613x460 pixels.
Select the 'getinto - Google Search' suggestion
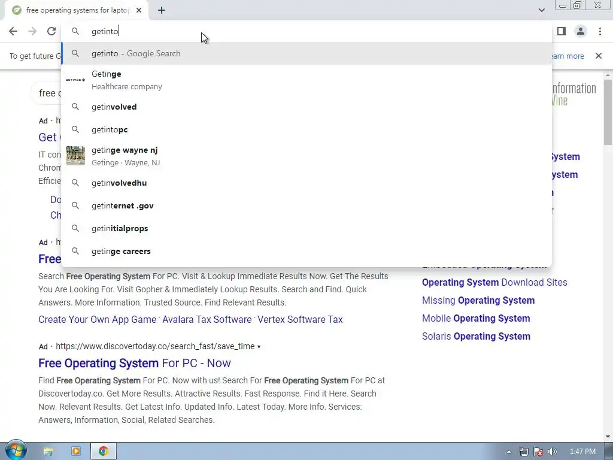pos(307,53)
